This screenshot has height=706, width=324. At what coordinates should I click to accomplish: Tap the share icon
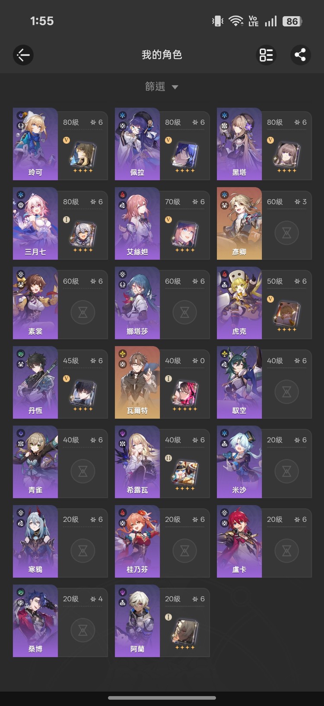coord(300,55)
